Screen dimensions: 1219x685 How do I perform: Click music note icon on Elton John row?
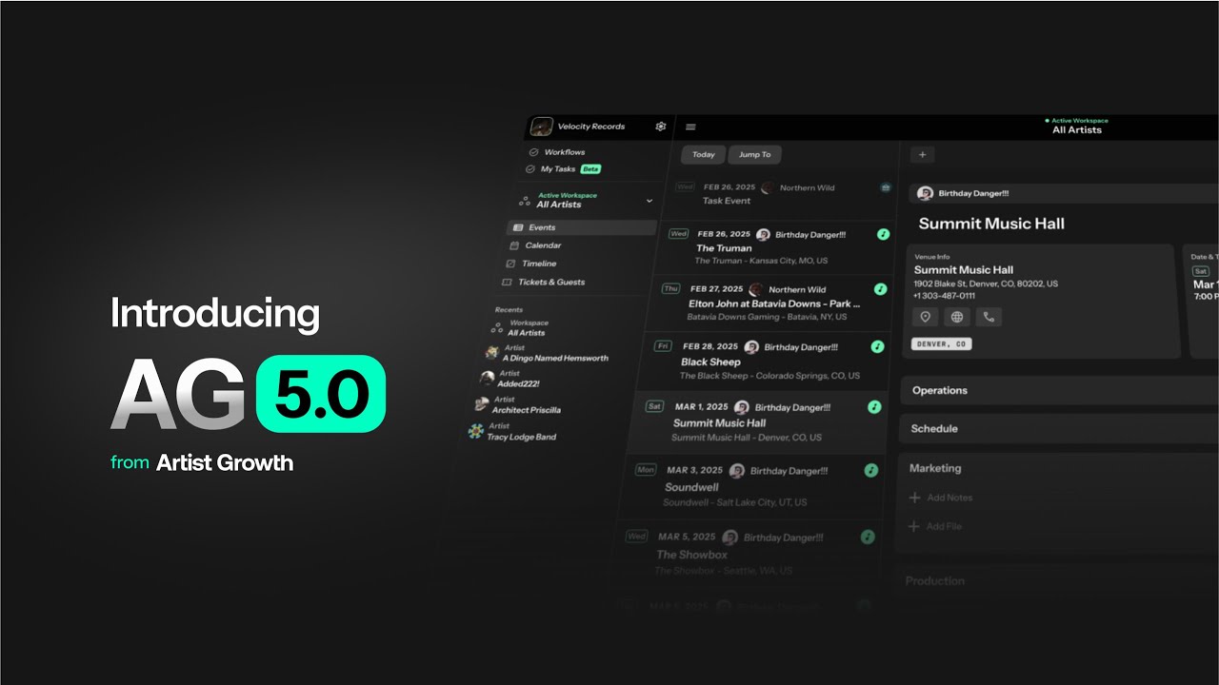point(880,289)
